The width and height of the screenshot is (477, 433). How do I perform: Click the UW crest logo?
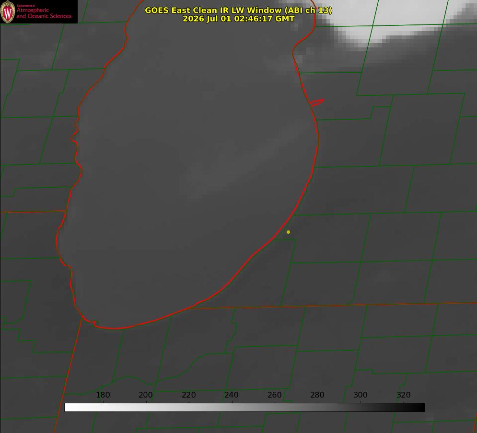8,11
